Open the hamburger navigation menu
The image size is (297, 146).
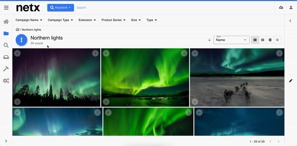point(6,7)
